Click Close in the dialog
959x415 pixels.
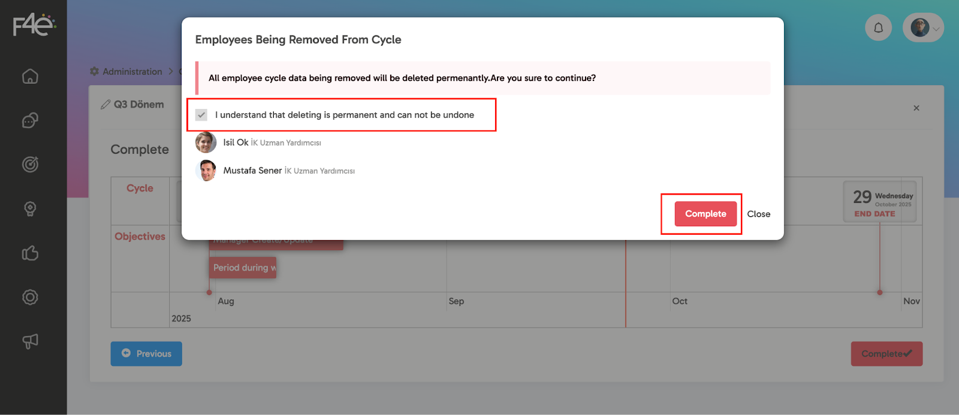pyautogui.click(x=758, y=214)
